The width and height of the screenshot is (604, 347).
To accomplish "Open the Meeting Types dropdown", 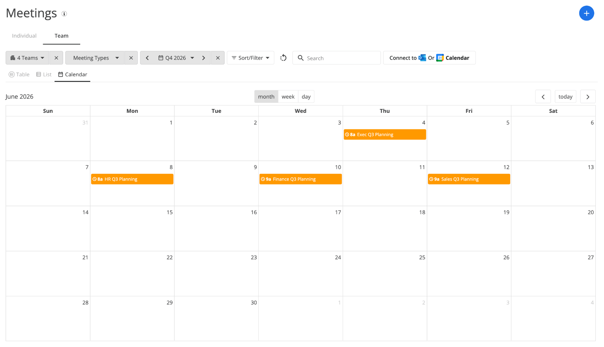I will point(94,58).
